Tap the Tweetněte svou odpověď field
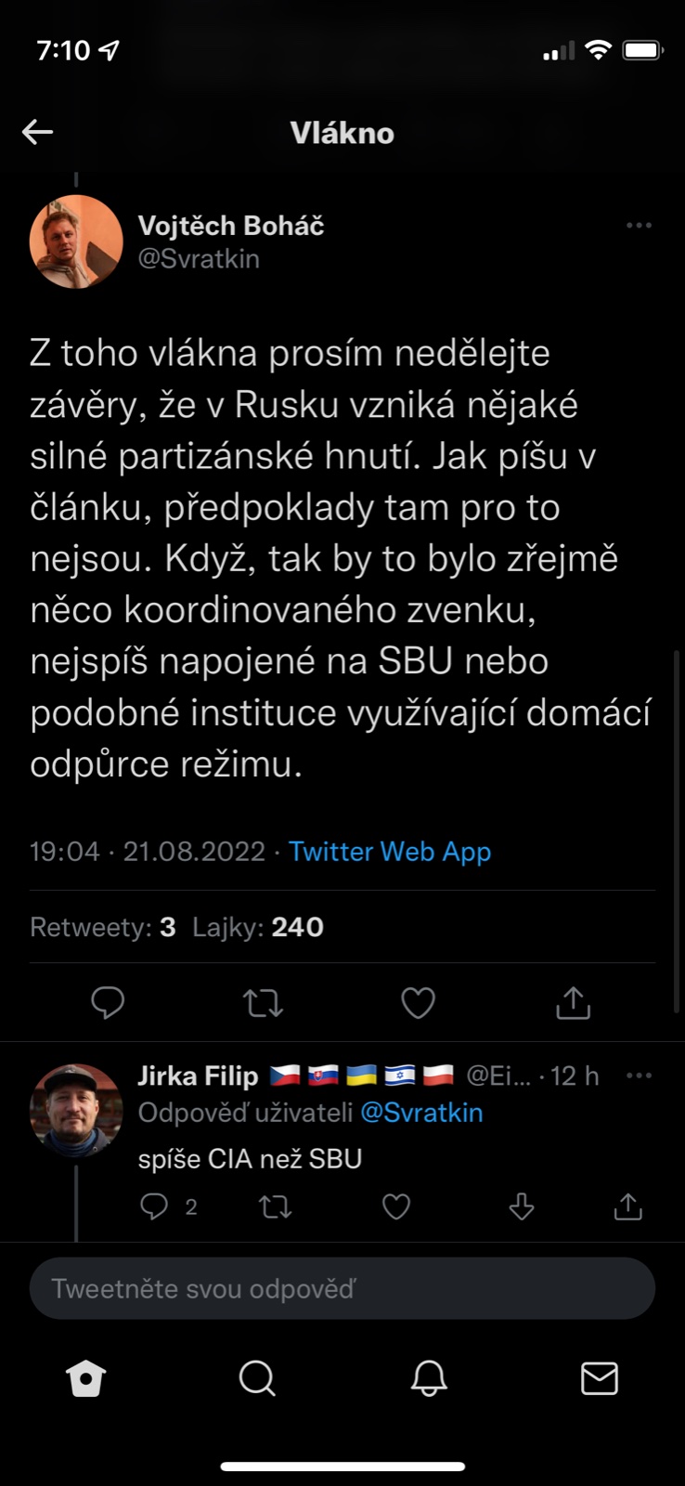Screen dimensions: 685x1486 click(x=342, y=1289)
